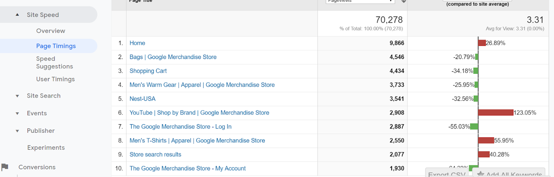
Task: Open Site Speed Overview report
Action: click(x=50, y=31)
